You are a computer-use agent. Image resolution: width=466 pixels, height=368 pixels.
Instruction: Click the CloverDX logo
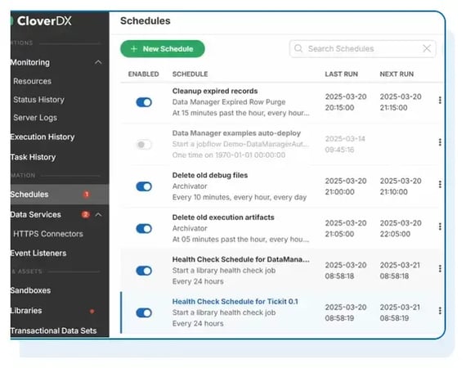[42, 21]
